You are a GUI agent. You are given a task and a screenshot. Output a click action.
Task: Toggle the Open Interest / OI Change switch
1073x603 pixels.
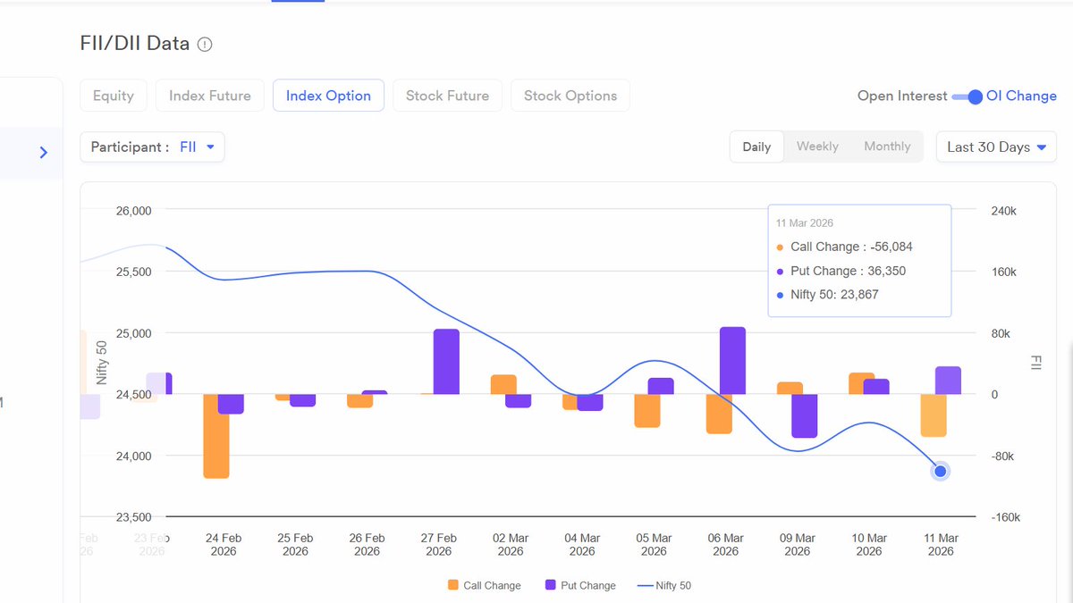[967, 96]
